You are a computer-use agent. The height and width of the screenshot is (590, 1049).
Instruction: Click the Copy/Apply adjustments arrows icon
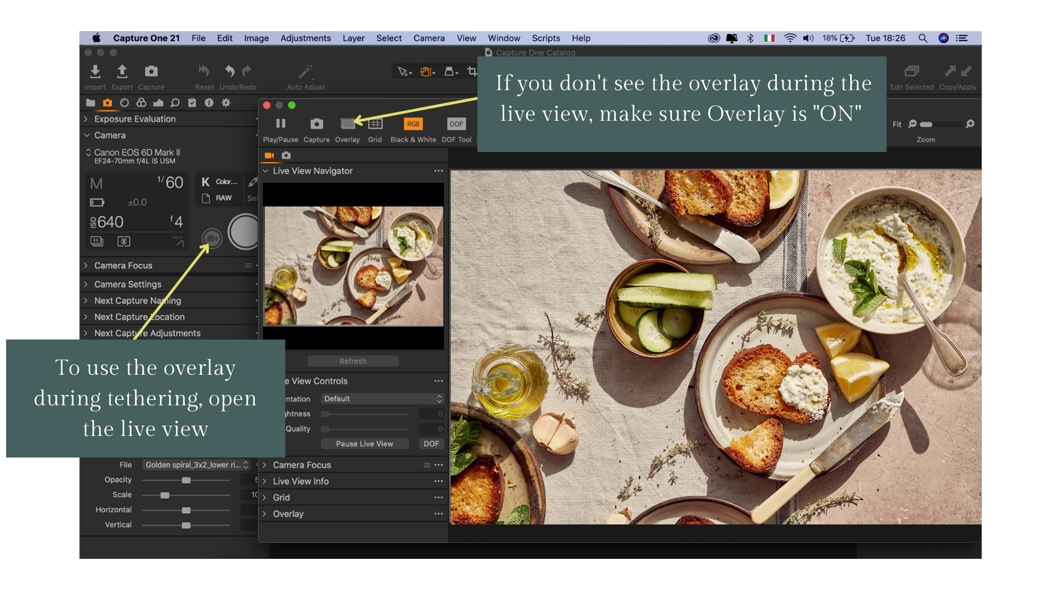pyautogui.click(x=958, y=72)
